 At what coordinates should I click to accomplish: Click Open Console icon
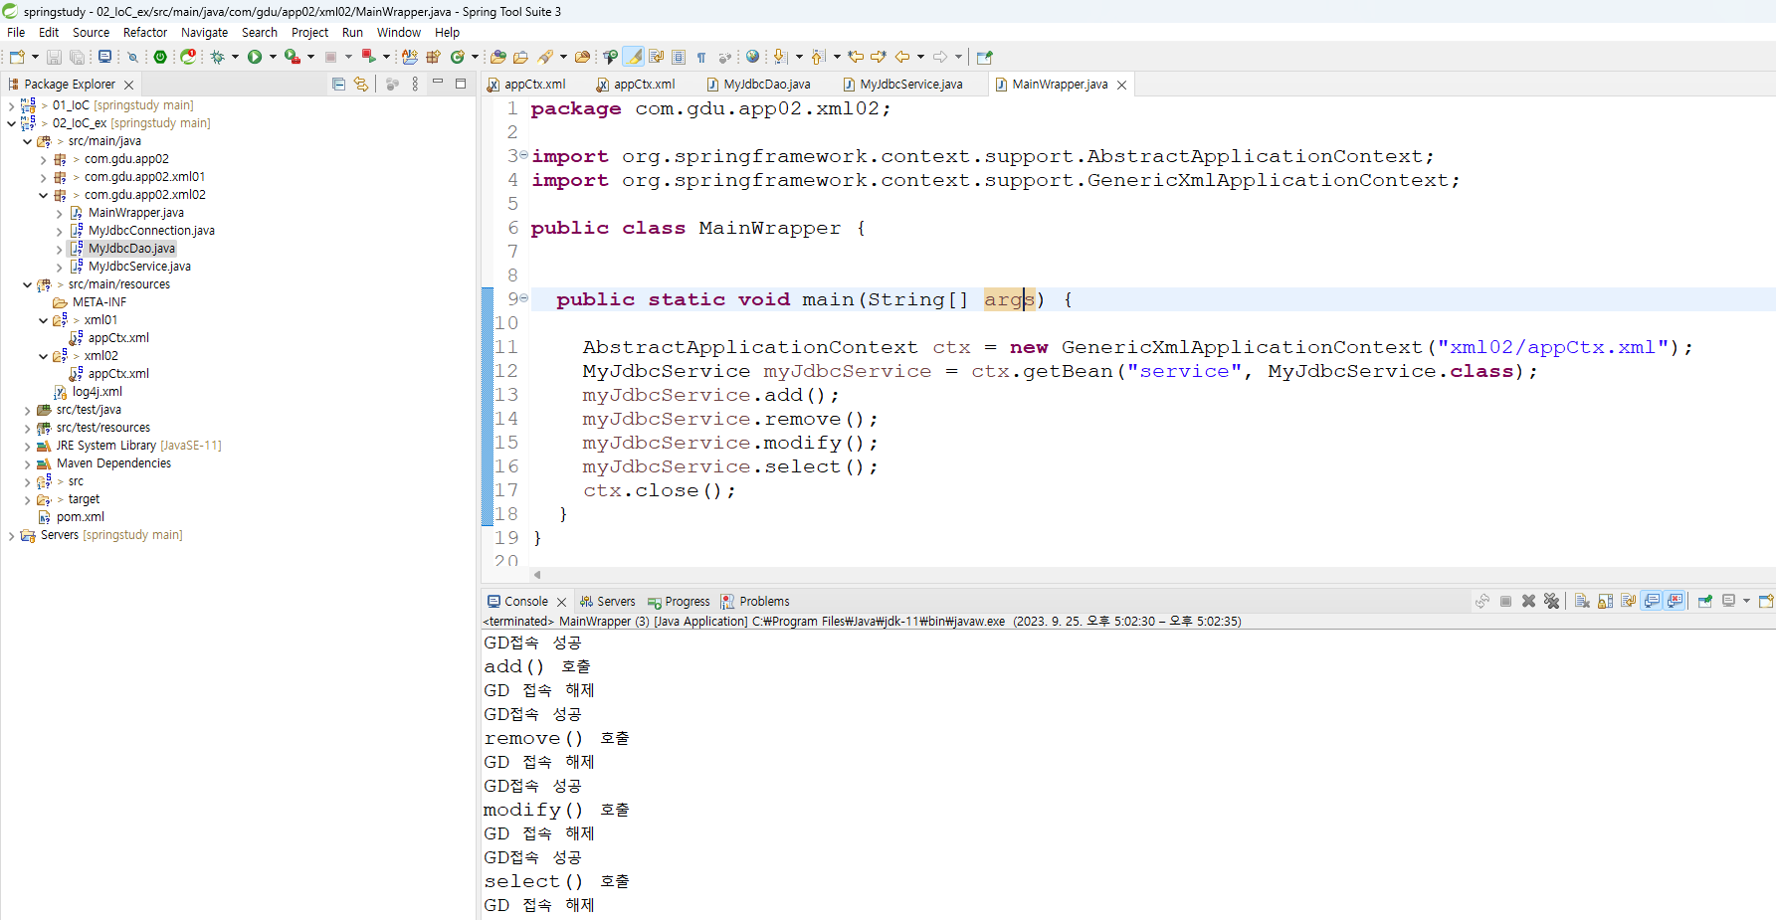1766,601
